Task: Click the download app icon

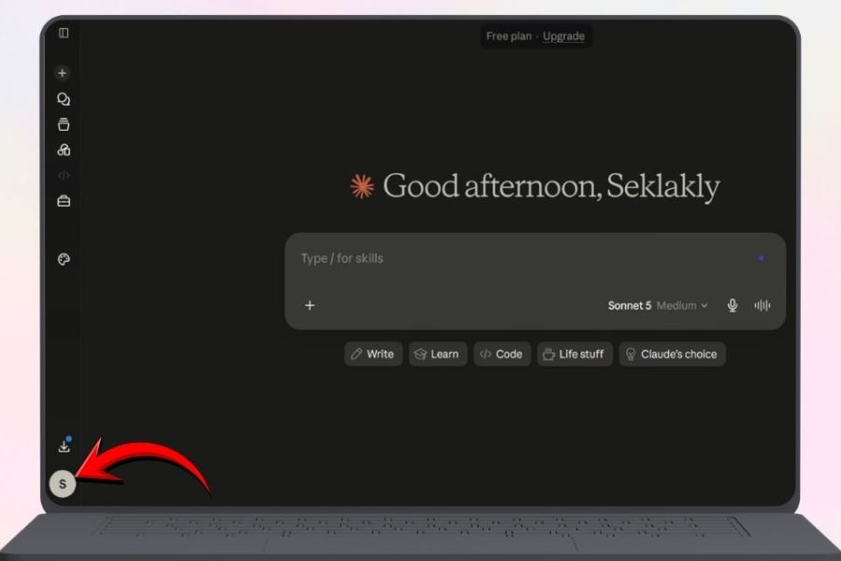Action: click(x=64, y=446)
